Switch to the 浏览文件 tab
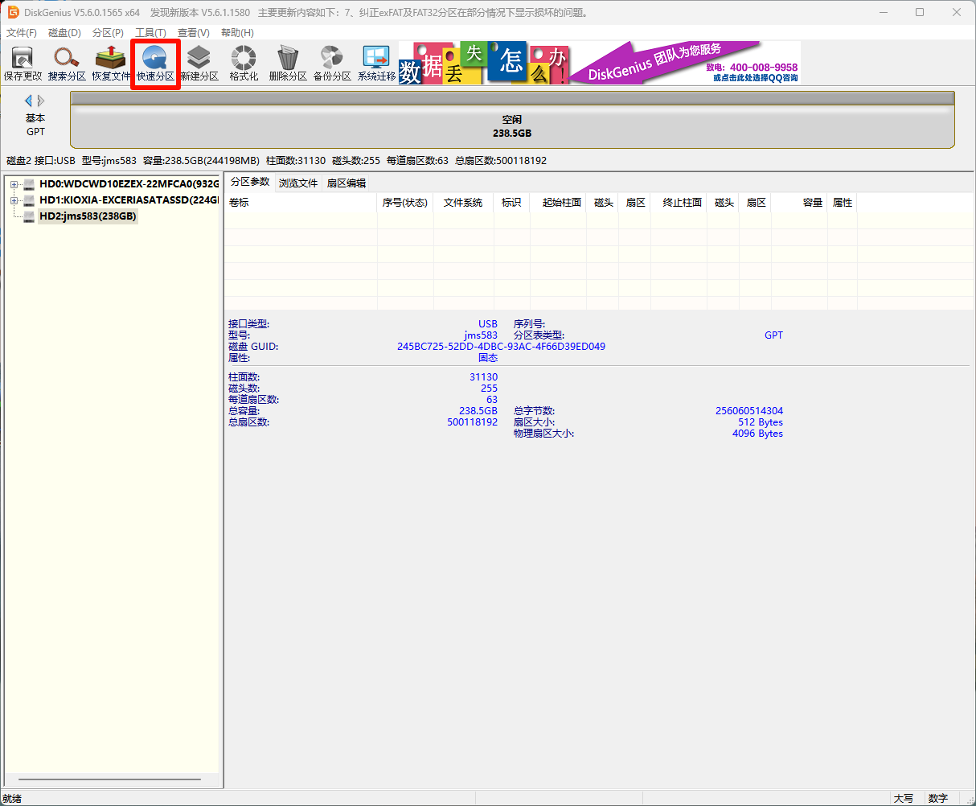The image size is (976, 806). click(298, 183)
